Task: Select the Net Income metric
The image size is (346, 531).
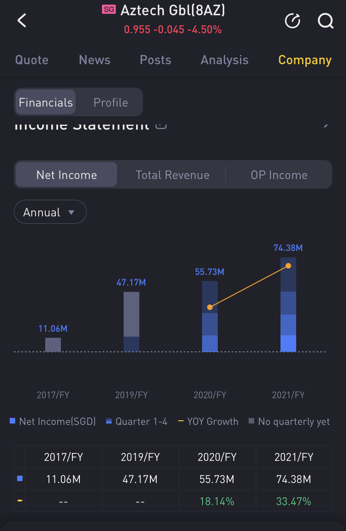Action: click(66, 175)
